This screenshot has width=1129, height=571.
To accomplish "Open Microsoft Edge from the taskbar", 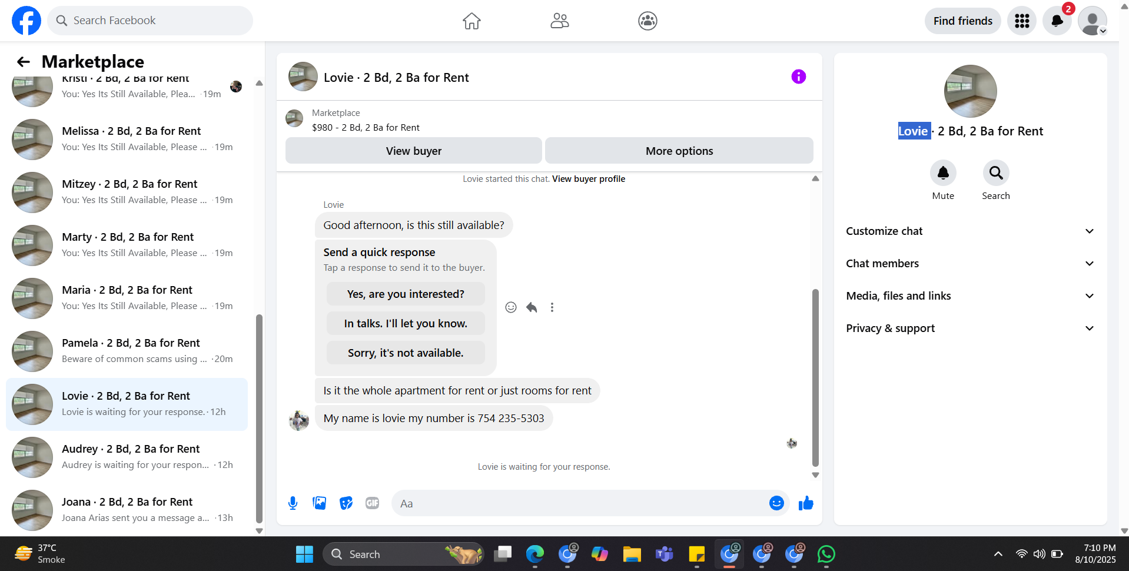I will click(535, 554).
